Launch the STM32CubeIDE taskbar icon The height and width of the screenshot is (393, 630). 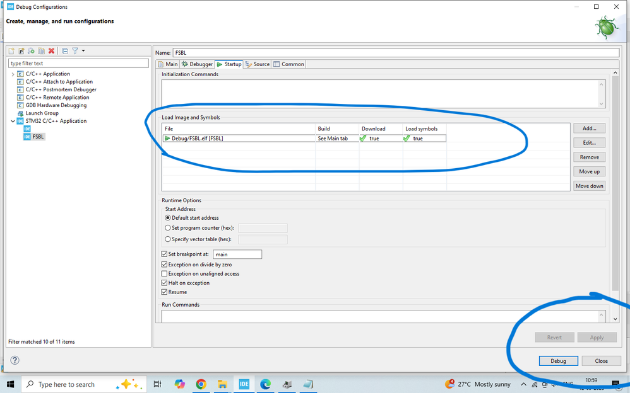[244, 384]
